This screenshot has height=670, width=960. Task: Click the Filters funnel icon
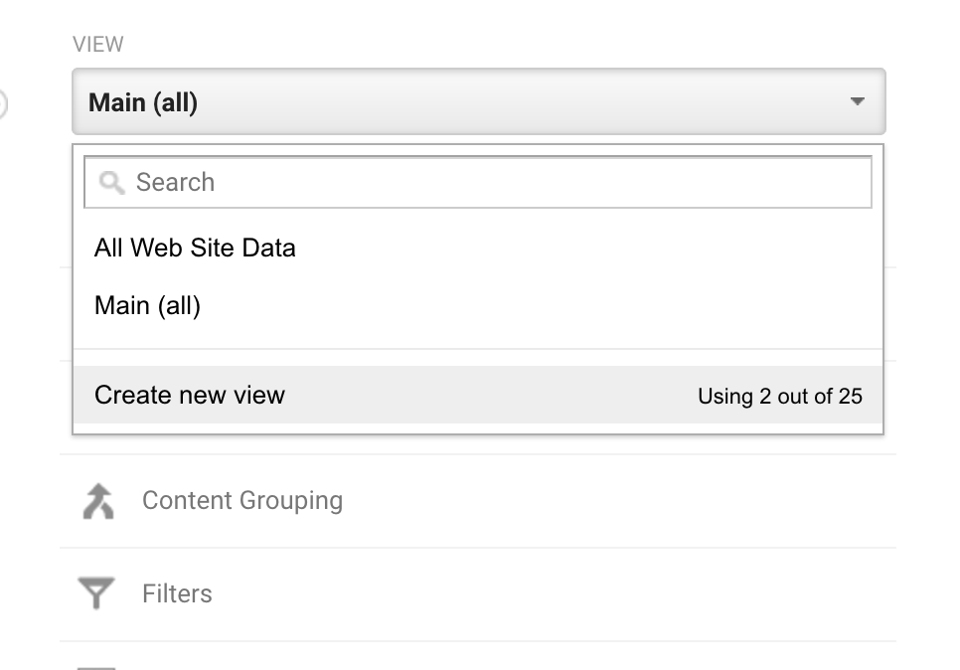click(x=96, y=592)
